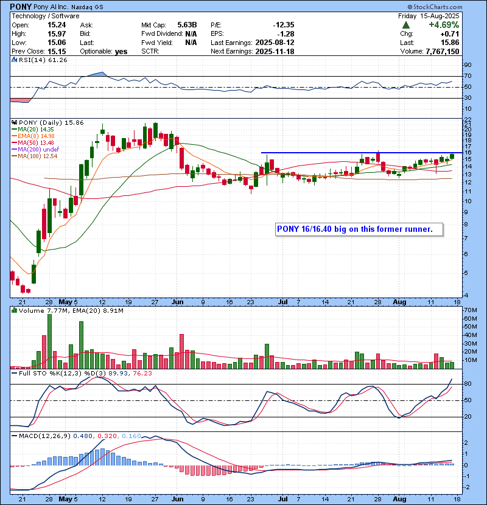Click the blue horizontal resistance line
This screenshot has height=505, width=487.
[x=362, y=152]
